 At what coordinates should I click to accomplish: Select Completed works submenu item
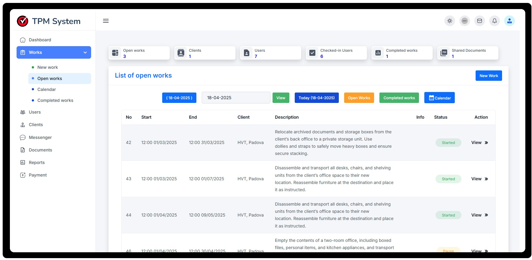tap(55, 101)
